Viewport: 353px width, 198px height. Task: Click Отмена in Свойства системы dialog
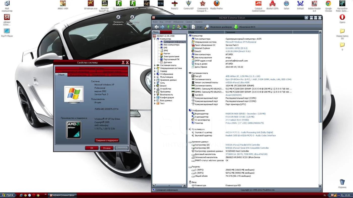pos(107,148)
